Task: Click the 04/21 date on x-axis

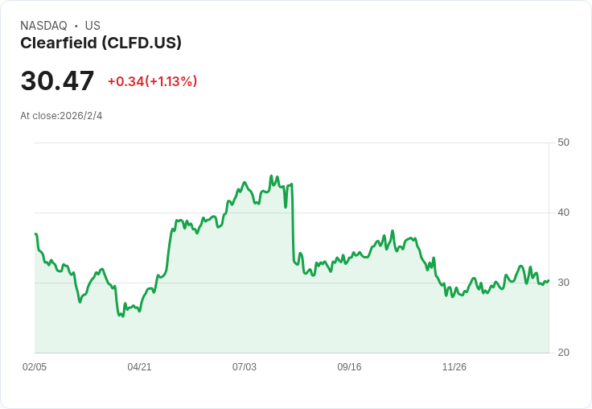Action: click(x=139, y=367)
